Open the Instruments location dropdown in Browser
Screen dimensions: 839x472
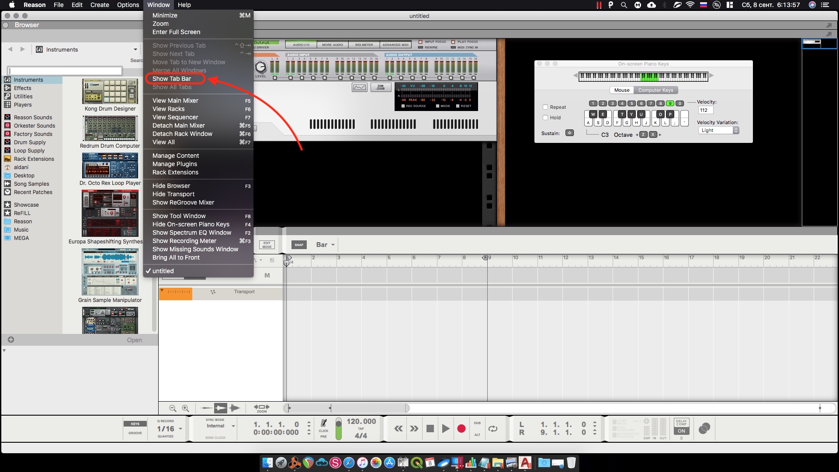click(x=87, y=49)
